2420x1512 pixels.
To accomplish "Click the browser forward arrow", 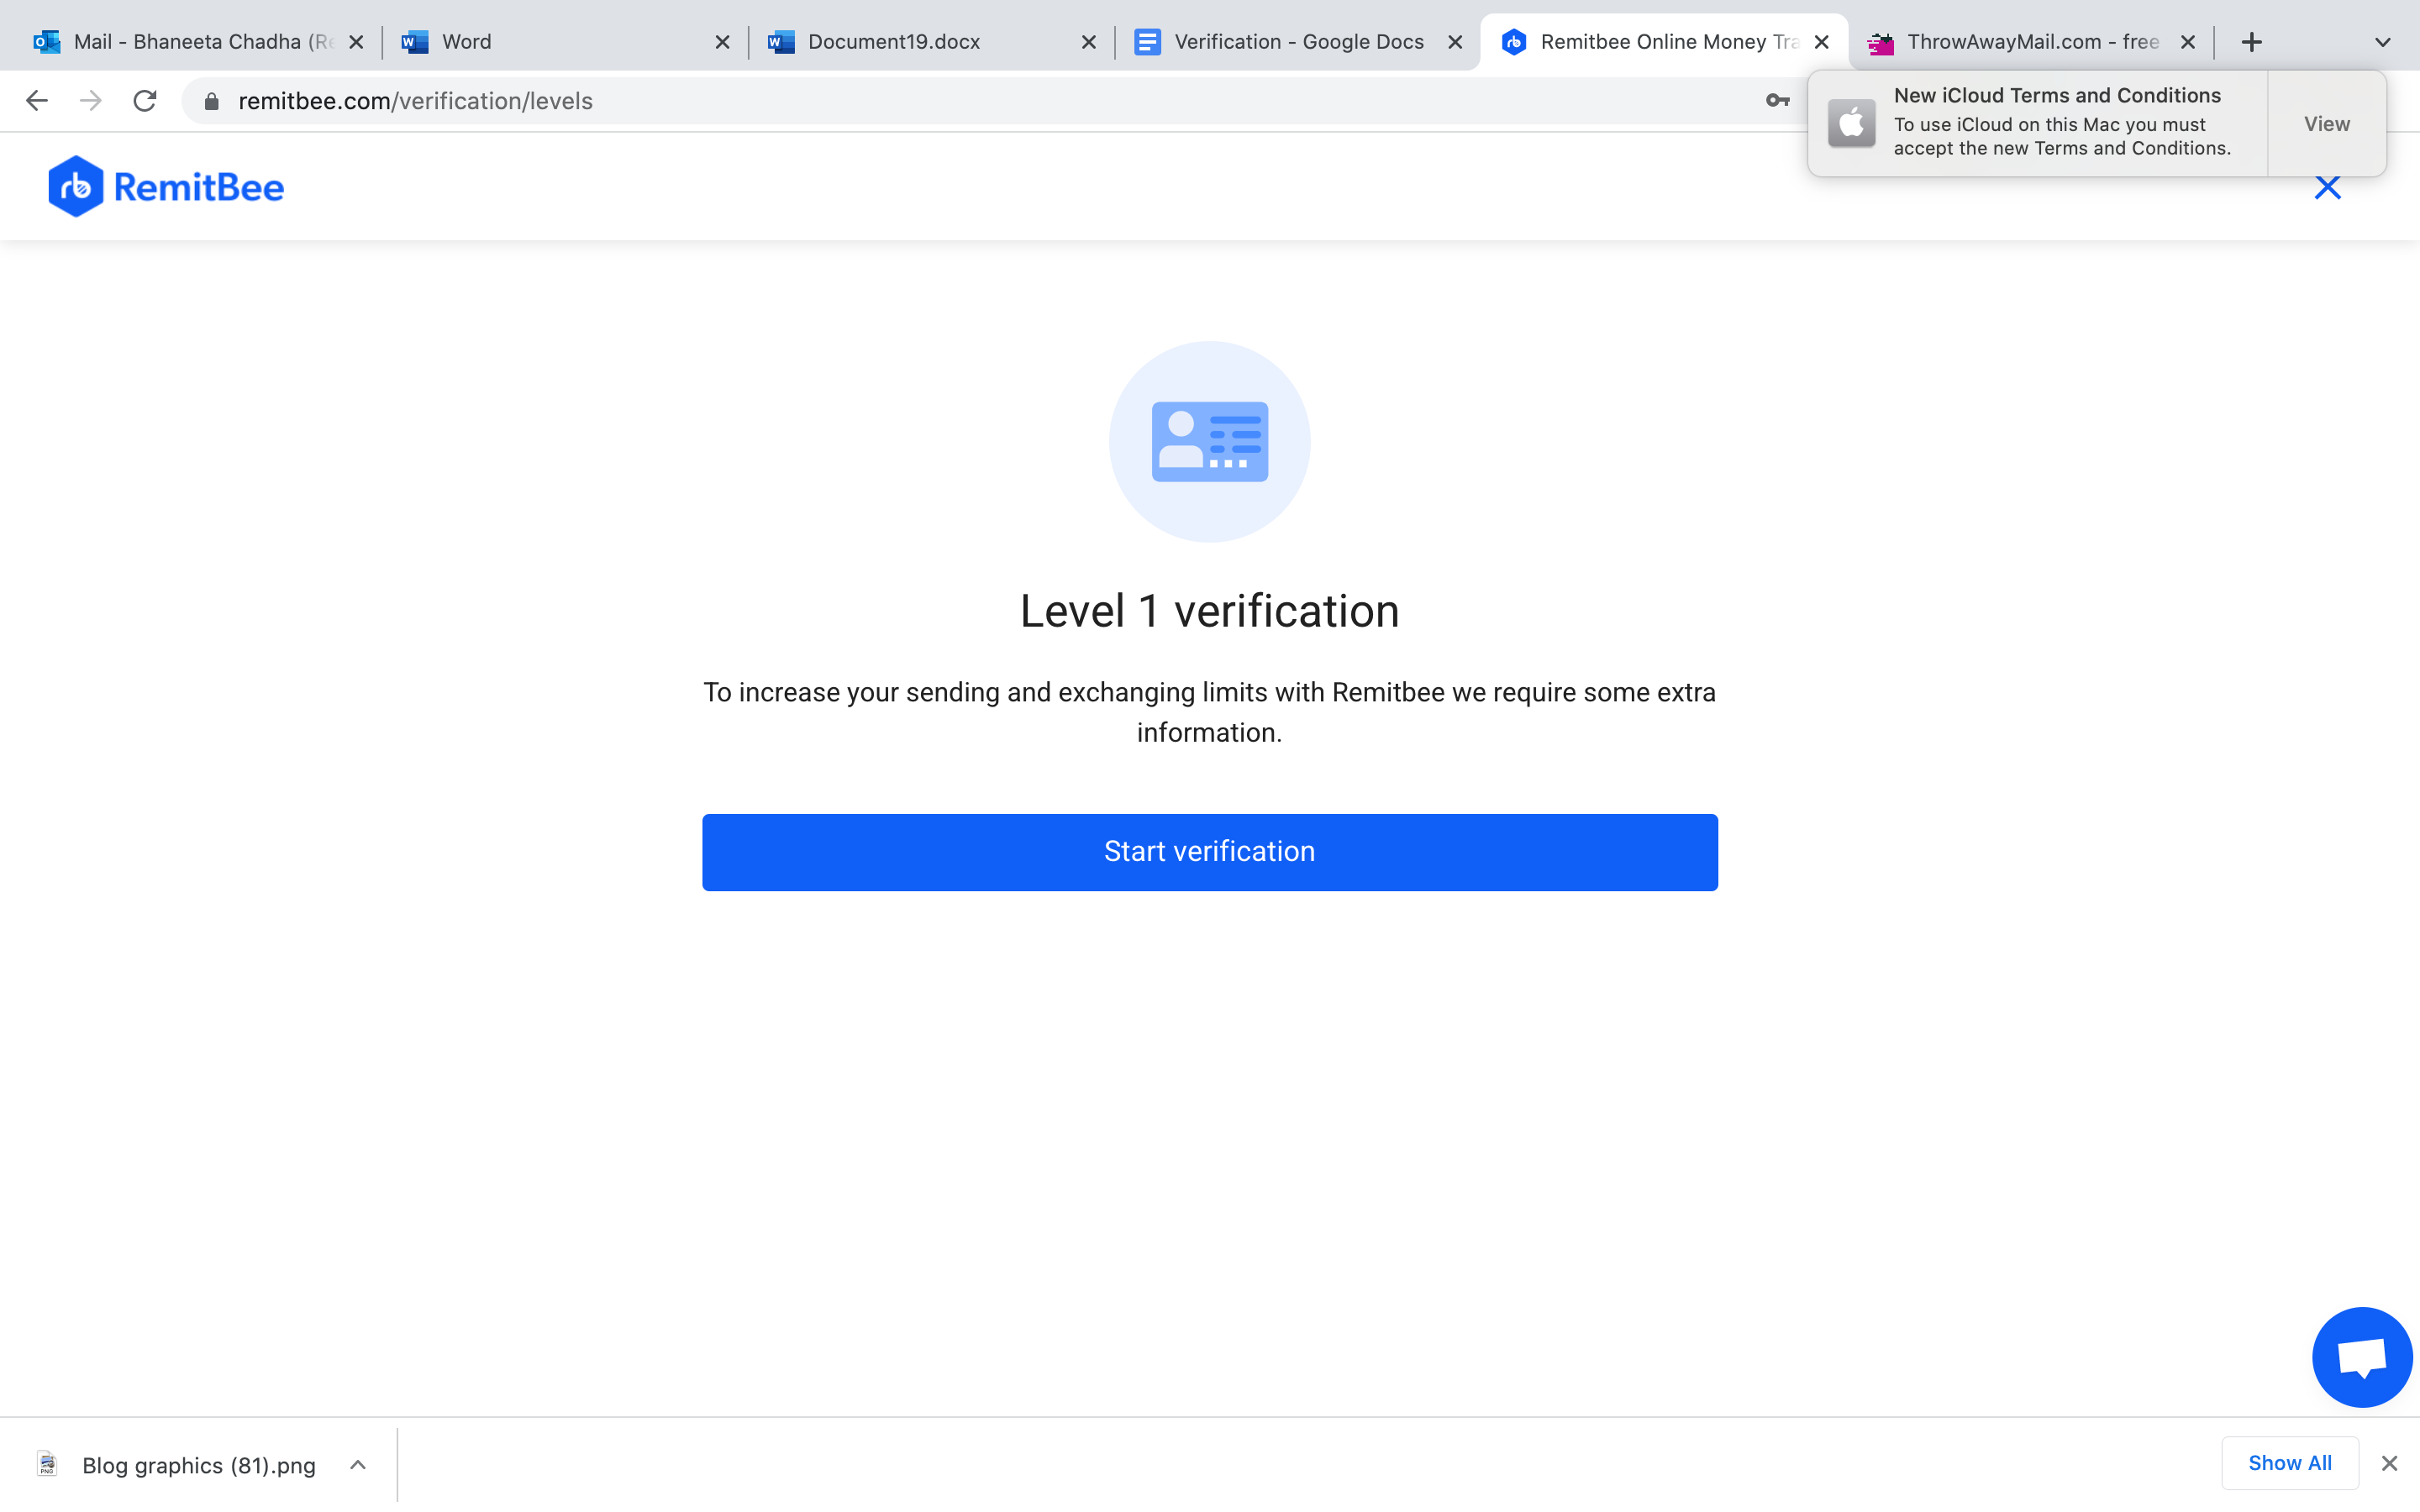I will point(91,101).
